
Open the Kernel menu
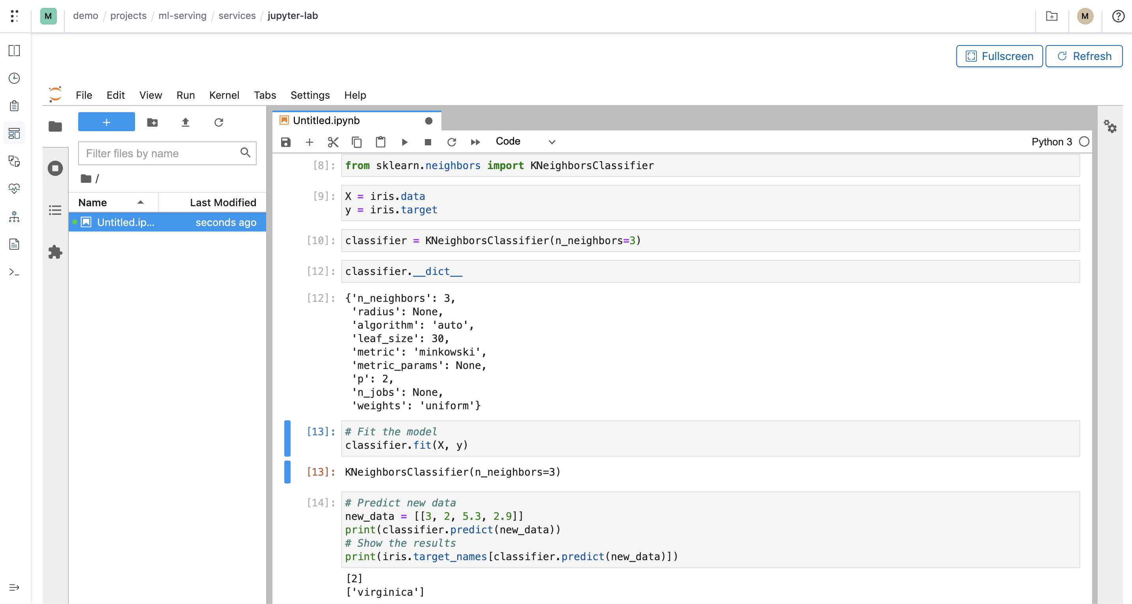tap(224, 95)
